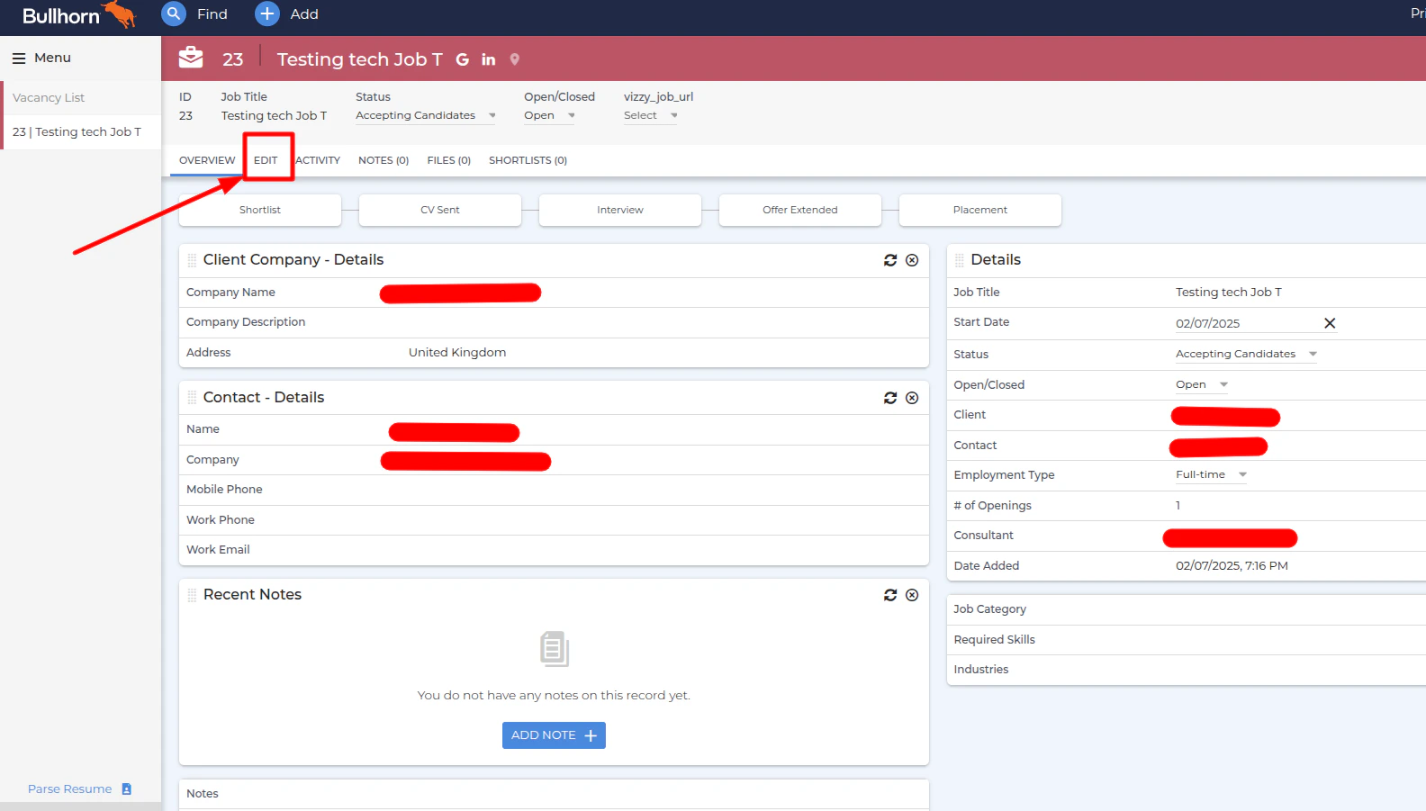This screenshot has width=1426, height=811.
Task: Click the ADD NOTE button
Action: coord(554,735)
